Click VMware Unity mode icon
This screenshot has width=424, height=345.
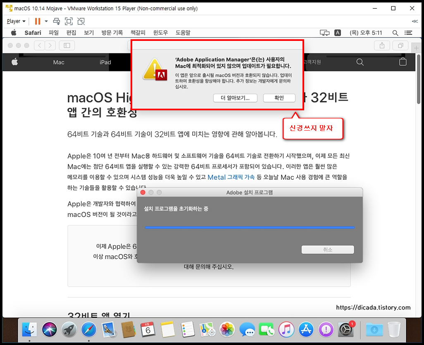[x=81, y=21]
